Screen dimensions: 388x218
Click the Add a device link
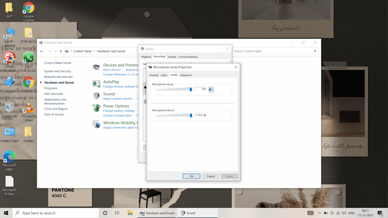112,70
